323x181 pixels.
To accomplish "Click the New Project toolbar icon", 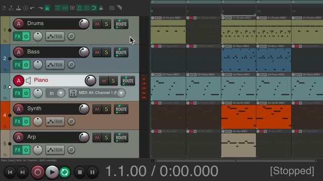I will tap(4, 8).
